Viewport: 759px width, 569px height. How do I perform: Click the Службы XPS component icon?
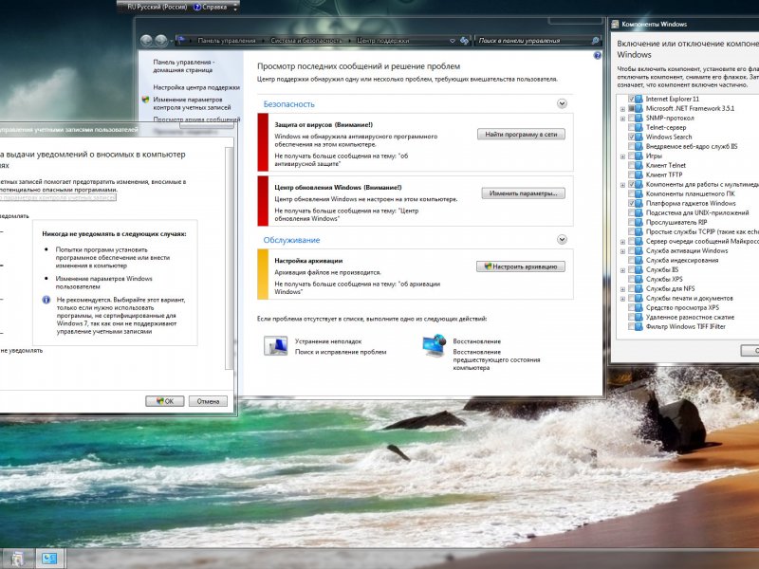point(639,279)
